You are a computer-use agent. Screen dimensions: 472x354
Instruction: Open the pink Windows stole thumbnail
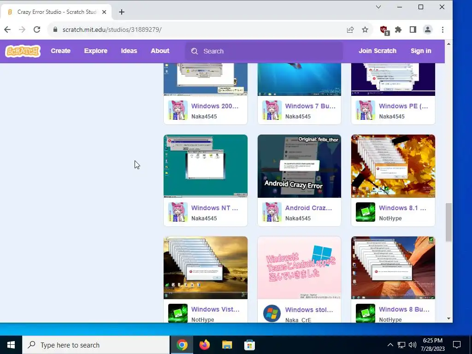300,268
